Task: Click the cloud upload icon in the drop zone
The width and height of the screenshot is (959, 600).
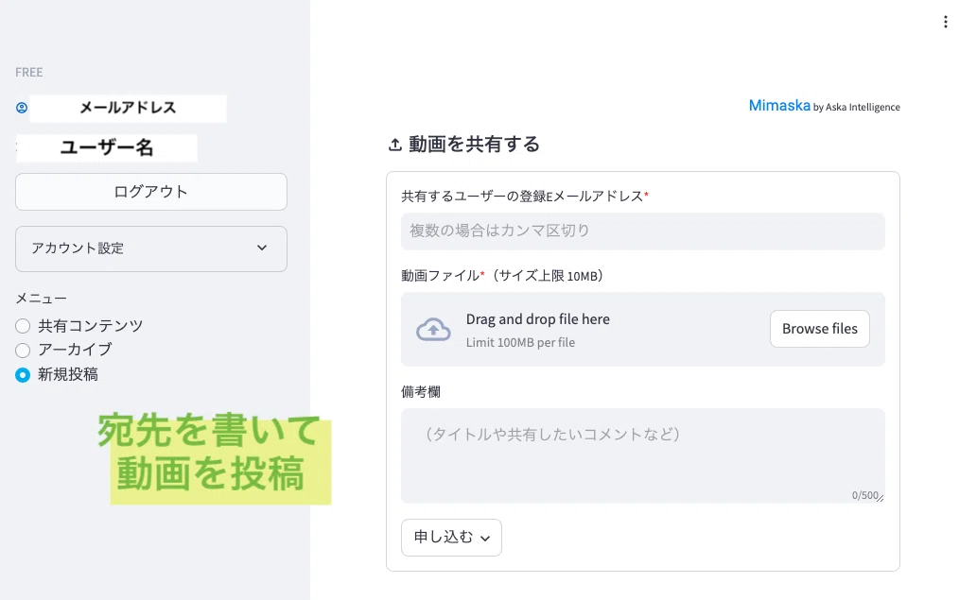Action: point(433,330)
